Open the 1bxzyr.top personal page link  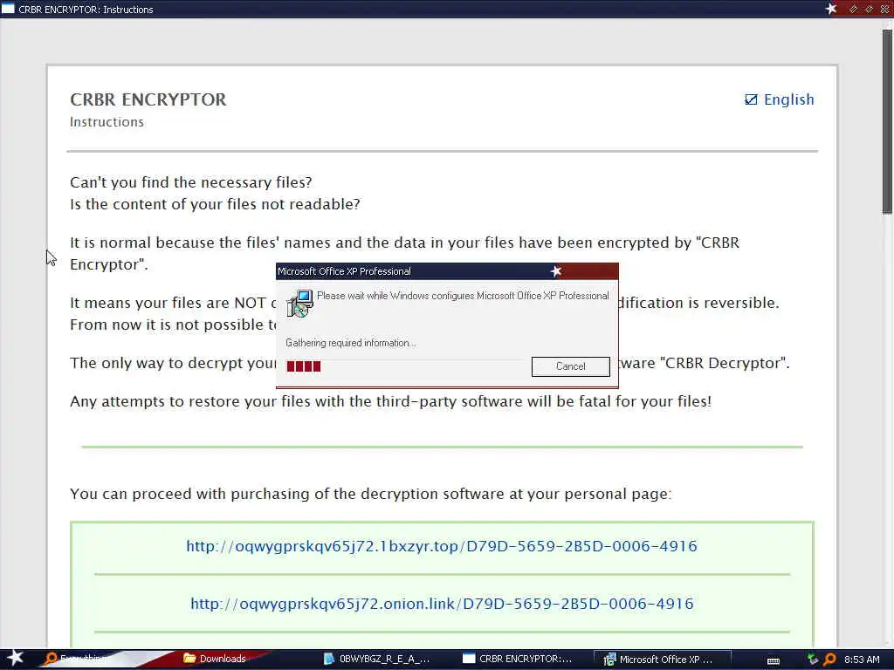441,546
